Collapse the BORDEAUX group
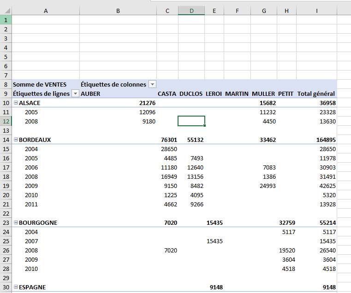351x293 pixels. tap(16, 140)
